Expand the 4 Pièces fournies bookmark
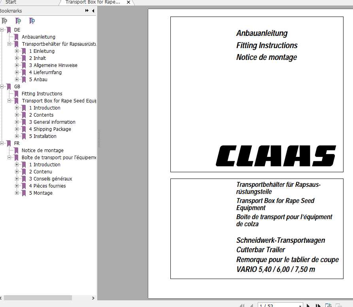 point(17,186)
